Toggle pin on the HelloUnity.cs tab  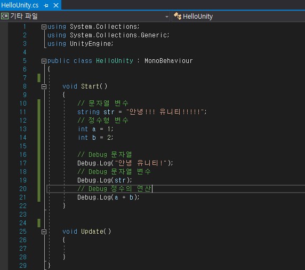pos(46,5)
